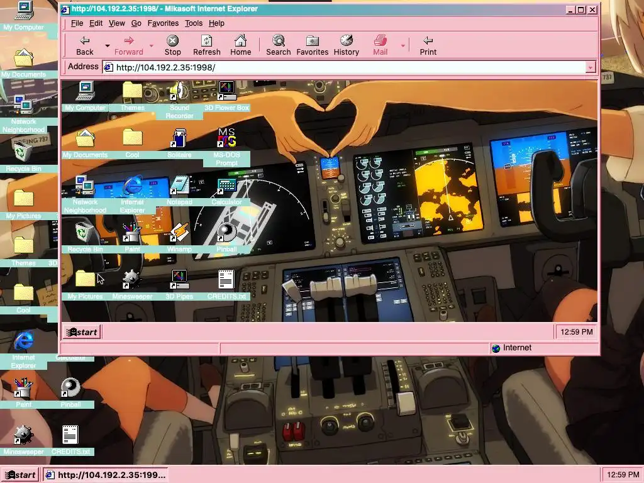
Task: Select Winamp icon in browser page
Action: pos(179,238)
